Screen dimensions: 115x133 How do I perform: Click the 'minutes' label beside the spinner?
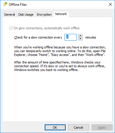(91, 37)
